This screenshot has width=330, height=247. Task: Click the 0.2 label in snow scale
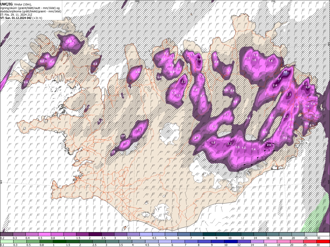pos(2,238)
